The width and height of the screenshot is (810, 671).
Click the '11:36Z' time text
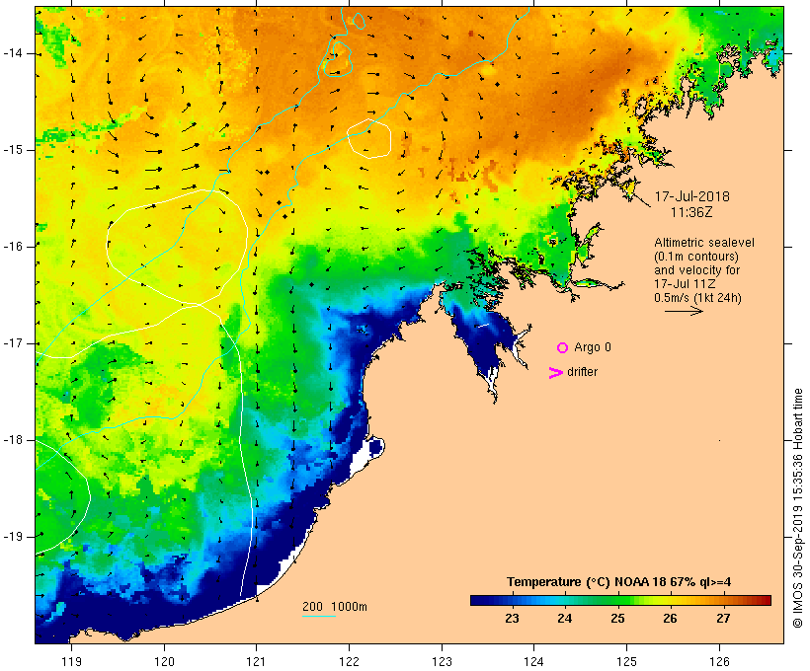coord(691,212)
